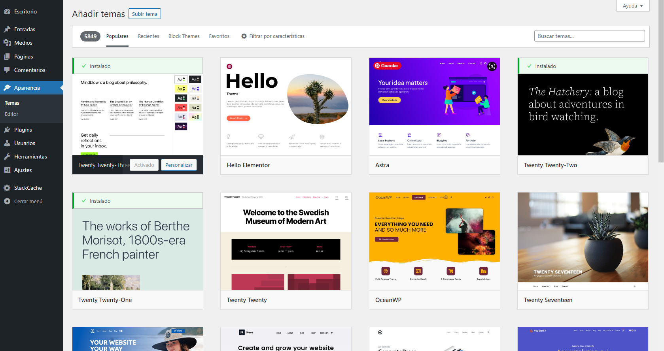Screen dimensions: 664x351
Task: Click the Ajustes settings icon
Action: tap(7, 170)
